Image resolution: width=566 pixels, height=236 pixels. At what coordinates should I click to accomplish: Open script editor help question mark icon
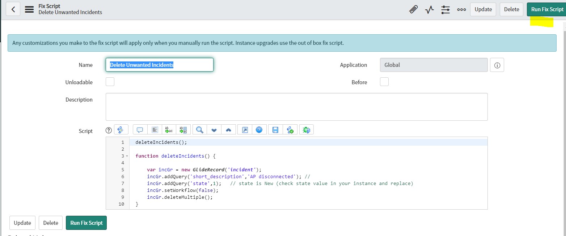[x=259, y=129]
